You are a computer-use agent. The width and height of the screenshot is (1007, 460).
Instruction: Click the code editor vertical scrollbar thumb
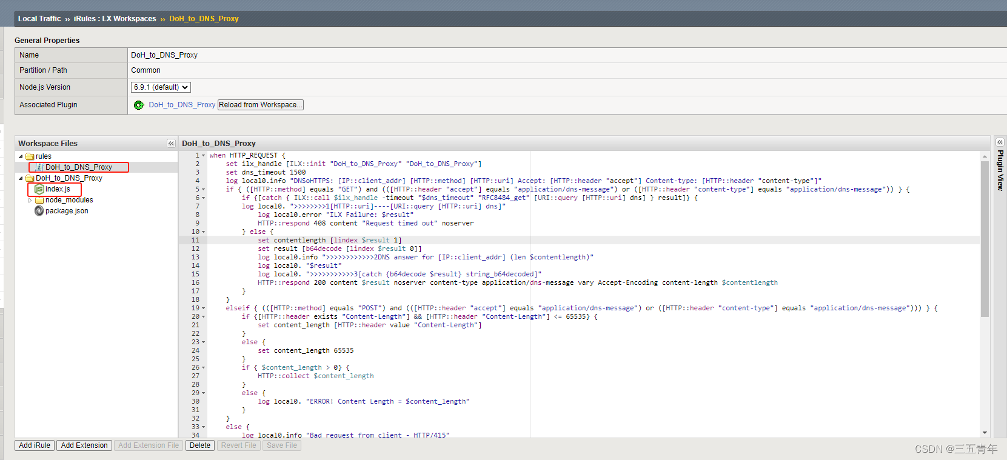[985, 239]
